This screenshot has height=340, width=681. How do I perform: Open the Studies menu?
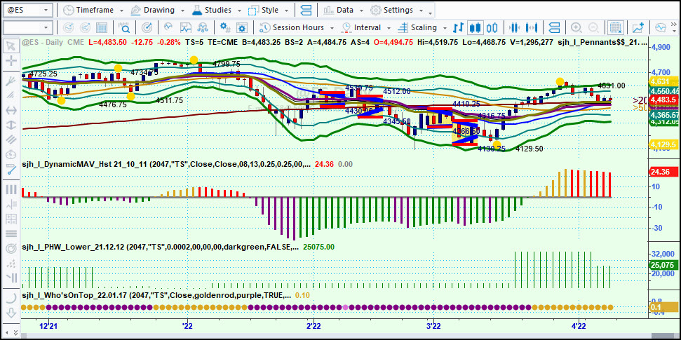pos(213,10)
